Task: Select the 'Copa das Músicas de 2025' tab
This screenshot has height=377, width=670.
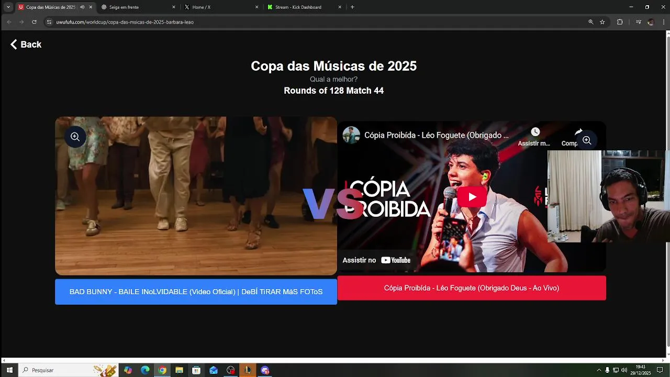Action: point(55,7)
